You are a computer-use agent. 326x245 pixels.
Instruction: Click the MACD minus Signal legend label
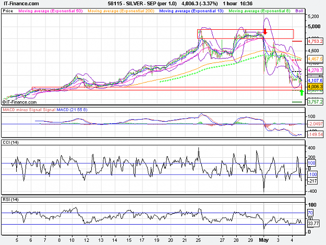[22, 110]
